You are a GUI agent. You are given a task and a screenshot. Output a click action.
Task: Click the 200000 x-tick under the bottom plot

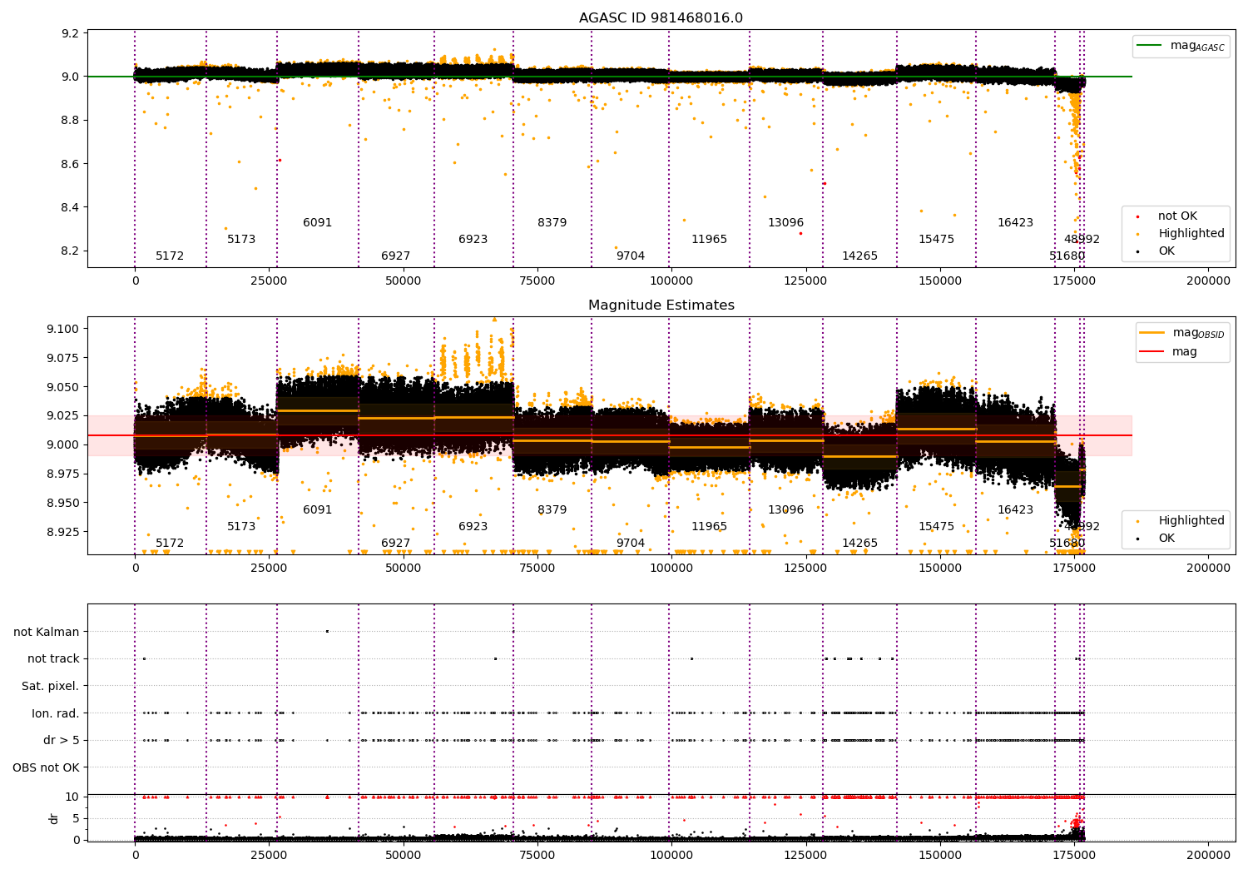pos(1208,856)
